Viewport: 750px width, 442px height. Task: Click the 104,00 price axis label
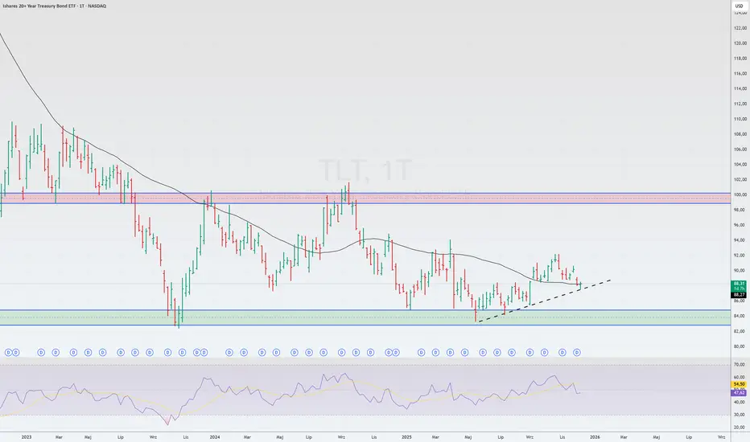click(x=740, y=165)
